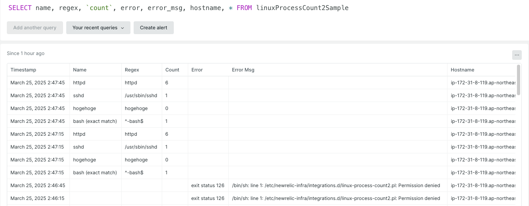Select sshd name cell at 2:47:45
This screenshot has height=206, width=529.
point(96,96)
